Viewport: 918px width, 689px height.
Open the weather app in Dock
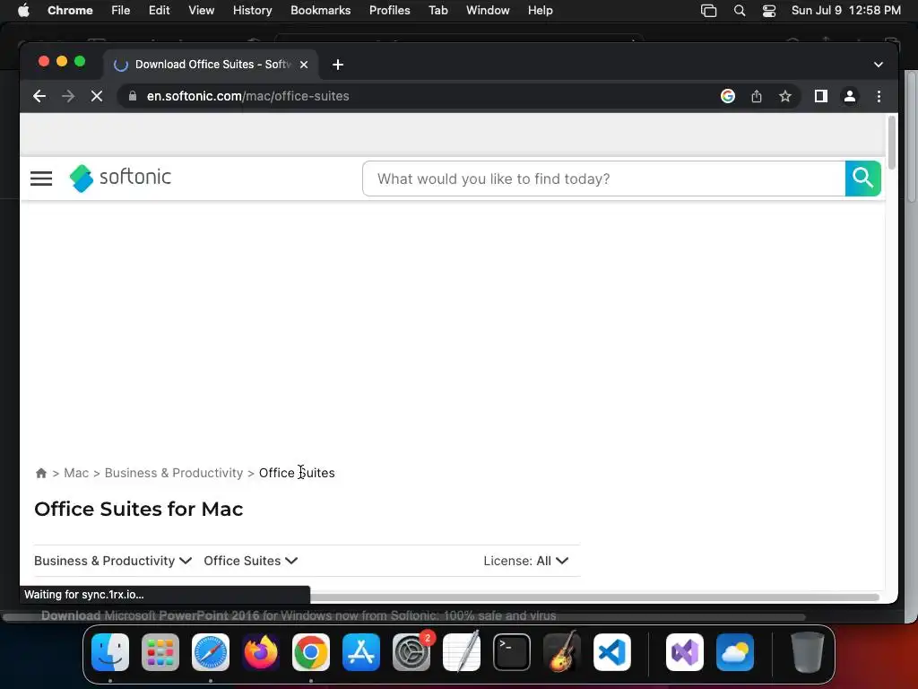735,652
